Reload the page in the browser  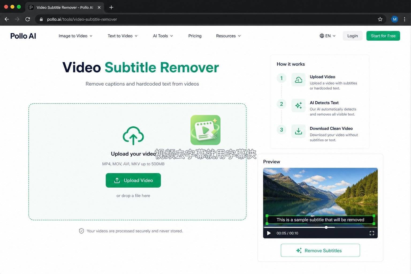[x=28, y=19]
